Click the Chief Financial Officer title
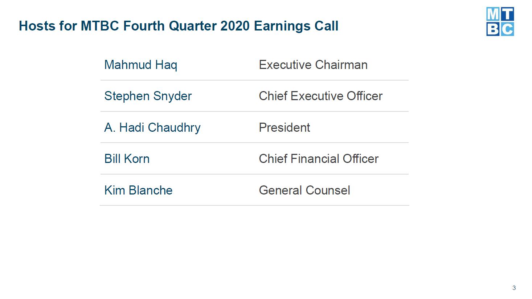Screen dimensions: 532x299 coord(319,159)
